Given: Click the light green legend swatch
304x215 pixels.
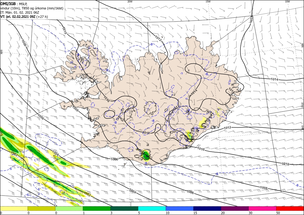Looking at the screenshot, I should tap(69, 208).
